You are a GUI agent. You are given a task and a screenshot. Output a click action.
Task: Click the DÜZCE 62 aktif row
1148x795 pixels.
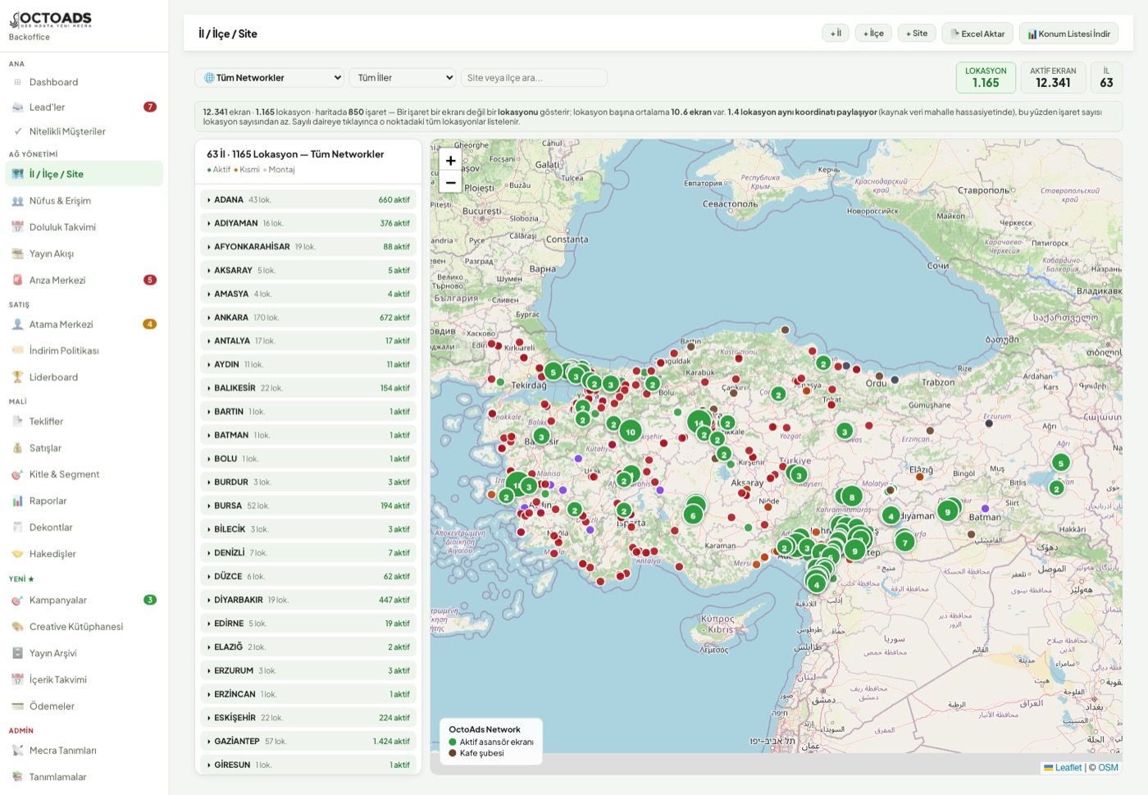tap(308, 576)
